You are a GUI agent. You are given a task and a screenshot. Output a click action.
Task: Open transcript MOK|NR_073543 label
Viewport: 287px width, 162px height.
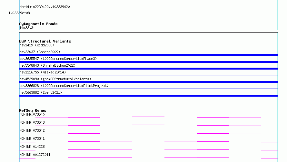tap(32, 122)
